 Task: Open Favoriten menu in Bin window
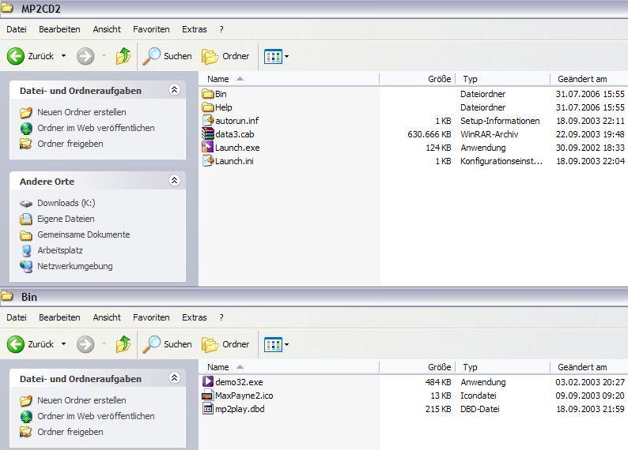point(151,317)
